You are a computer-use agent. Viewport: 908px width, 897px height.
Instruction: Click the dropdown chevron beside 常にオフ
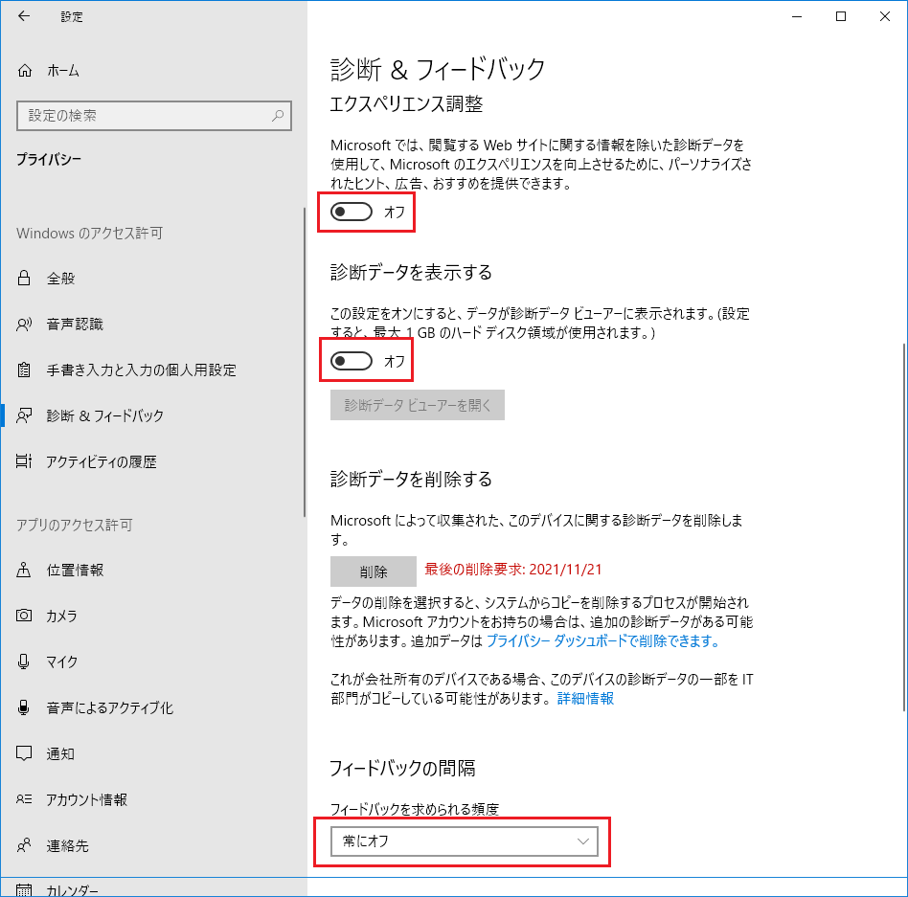tap(583, 841)
